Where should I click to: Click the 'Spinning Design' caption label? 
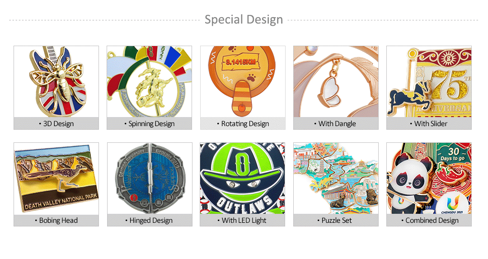click(150, 123)
